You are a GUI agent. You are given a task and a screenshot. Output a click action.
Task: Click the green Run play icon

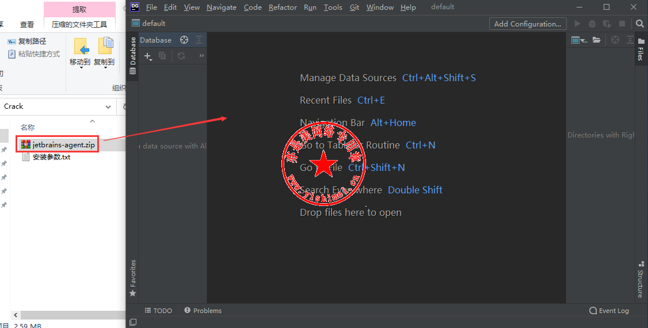click(x=577, y=24)
